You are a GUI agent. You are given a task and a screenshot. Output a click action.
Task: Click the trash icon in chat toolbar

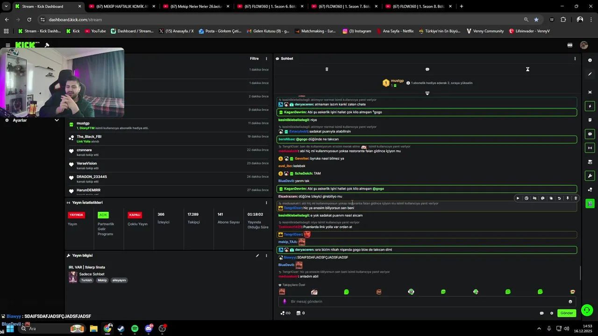327,69
